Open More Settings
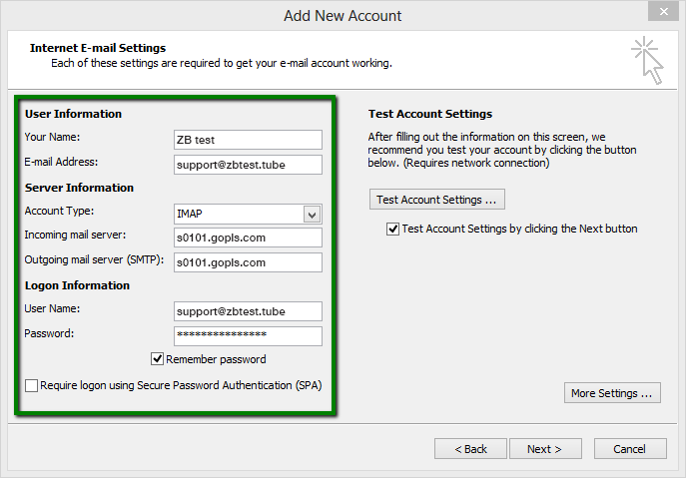This screenshot has width=686, height=478. tap(612, 393)
